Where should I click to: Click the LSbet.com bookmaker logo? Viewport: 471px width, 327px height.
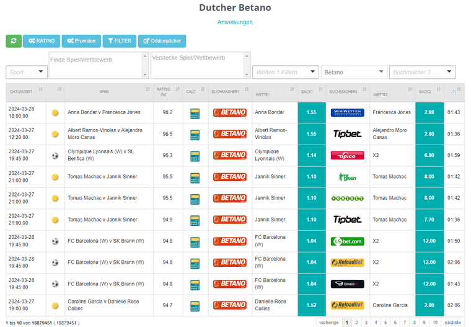click(x=347, y=241)
